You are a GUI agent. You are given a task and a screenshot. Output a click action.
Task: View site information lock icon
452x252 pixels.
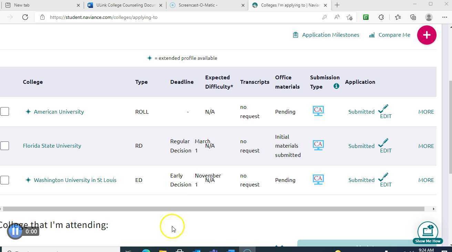point(42,17)
